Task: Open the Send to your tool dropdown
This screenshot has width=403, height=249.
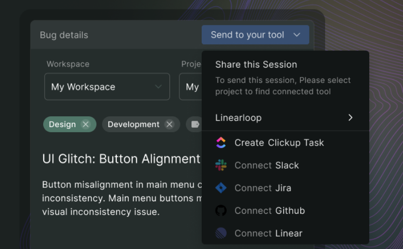Action: [x=255, y=35]
